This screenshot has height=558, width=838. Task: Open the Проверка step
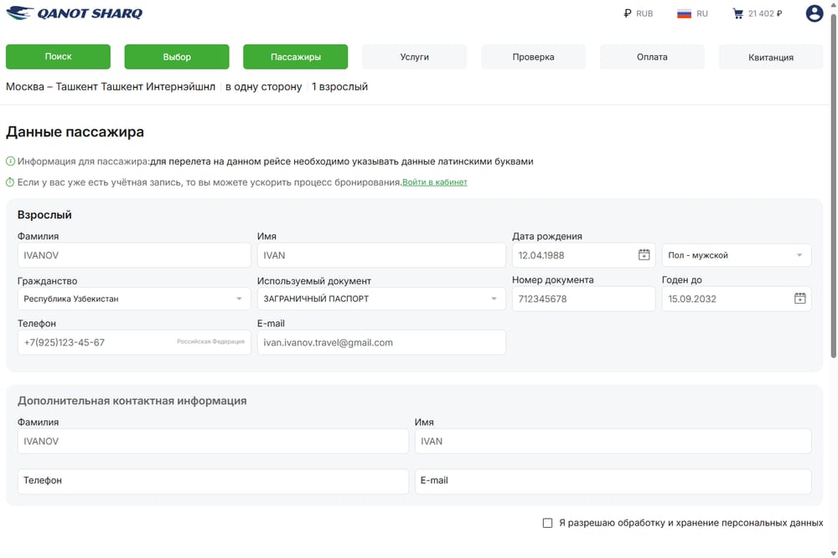pos(533,57)
